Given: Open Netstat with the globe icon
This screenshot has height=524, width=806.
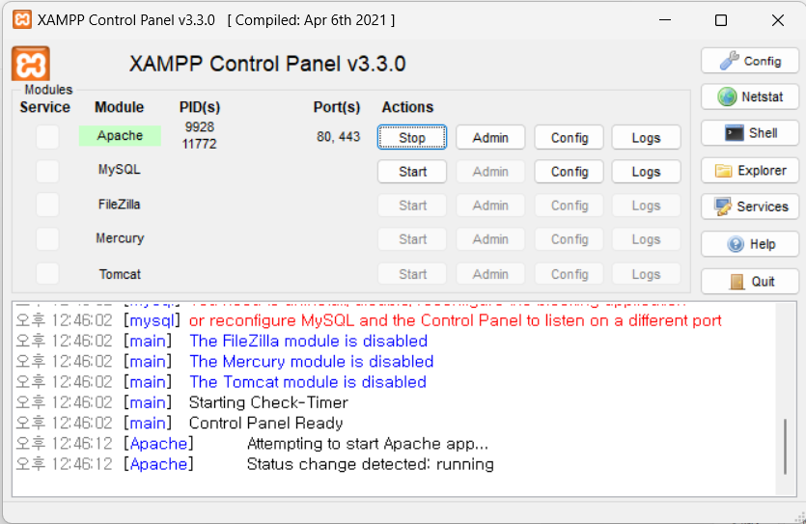Looking at the screenshot, I should tap(750, 97).
